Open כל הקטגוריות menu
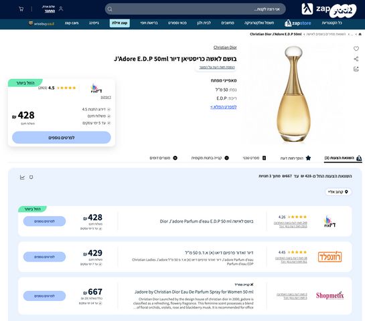 [332, 23]
